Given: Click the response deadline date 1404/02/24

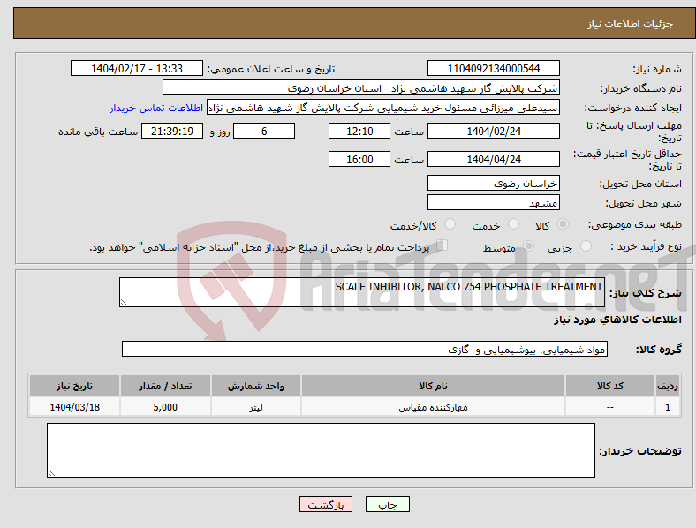Looking at the screenshot, I should (493, 131).
